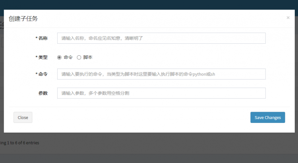Screen dimensions: 298x163
Task: Click the required asterisk beside 名称
Action: coord(36,38)
